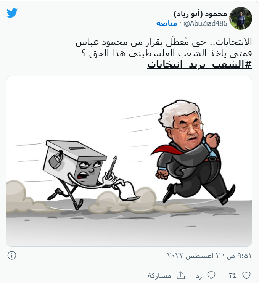The height and width of the screenshot is (283, 259).
Task: Open the embedded cartoon image
Action: 129,161
